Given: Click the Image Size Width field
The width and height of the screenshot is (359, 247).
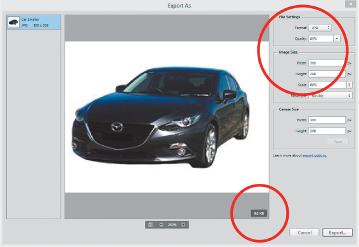Looking at the screenshot, I should [327, 63].
